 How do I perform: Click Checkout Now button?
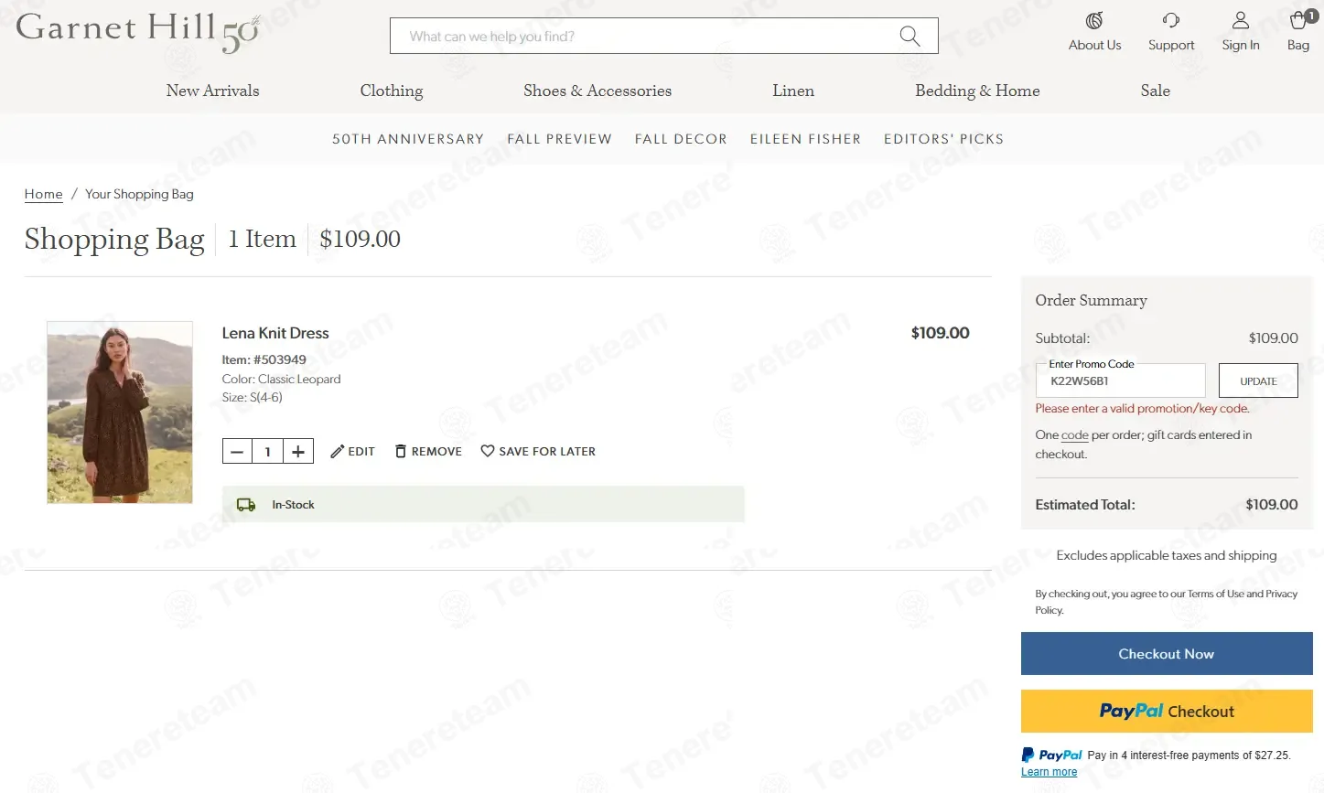[x=1167, y=654]
